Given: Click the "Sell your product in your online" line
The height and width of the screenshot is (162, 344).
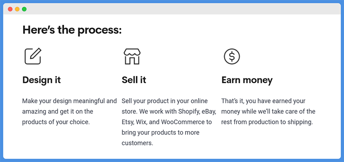Looking at the screenshot, I should (165, 101).
